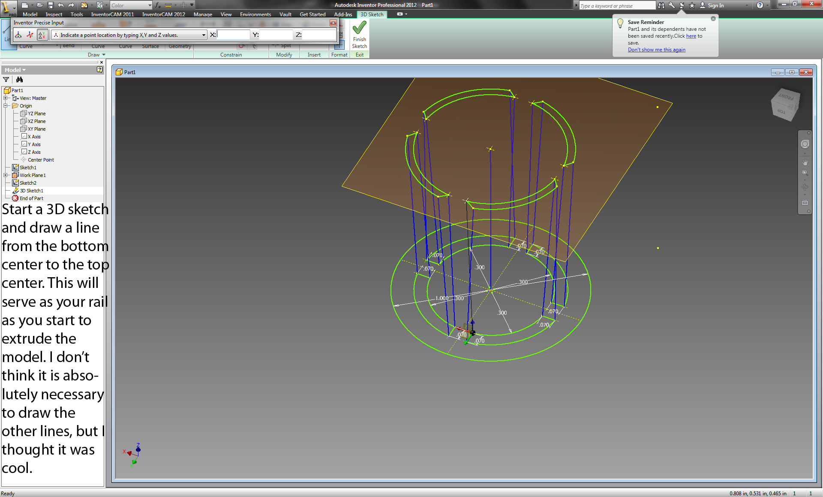Open the Help dropdown arrow
This screenshot has width=823, height=497.
click(x=767, y=5)
